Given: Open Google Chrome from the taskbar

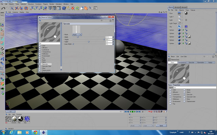Looking at the screenshot, I should (x=35, y=133).
